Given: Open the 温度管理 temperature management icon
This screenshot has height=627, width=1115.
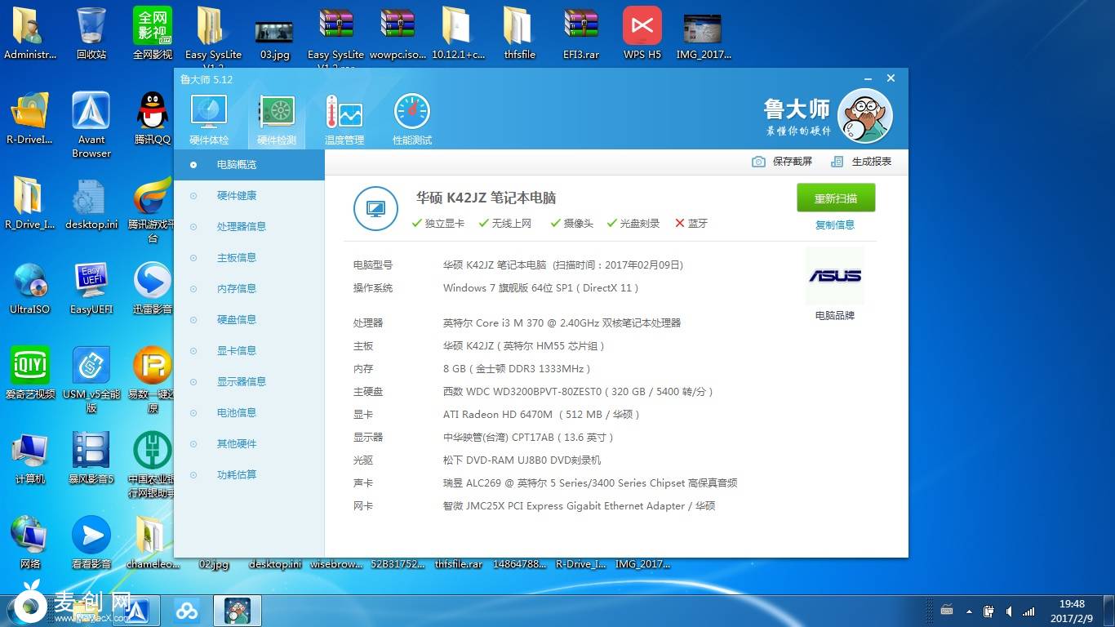Looking at the screenshot, I should 344,118.
